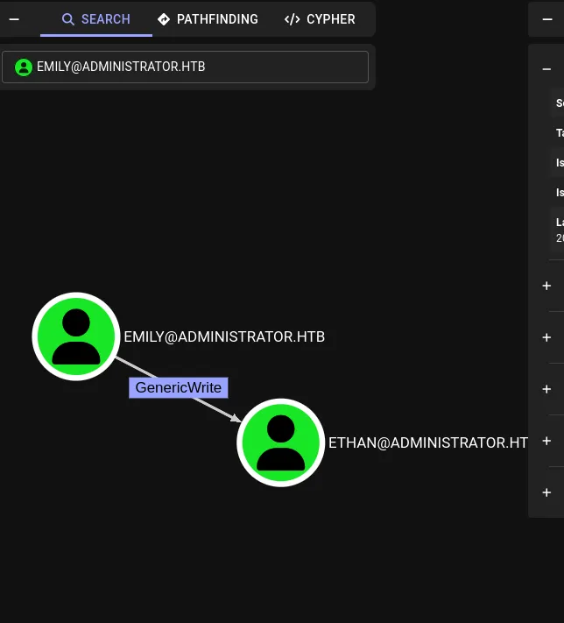Click the magnifier icon on the Search tab

pyautogui.click(x=68, y=19)
